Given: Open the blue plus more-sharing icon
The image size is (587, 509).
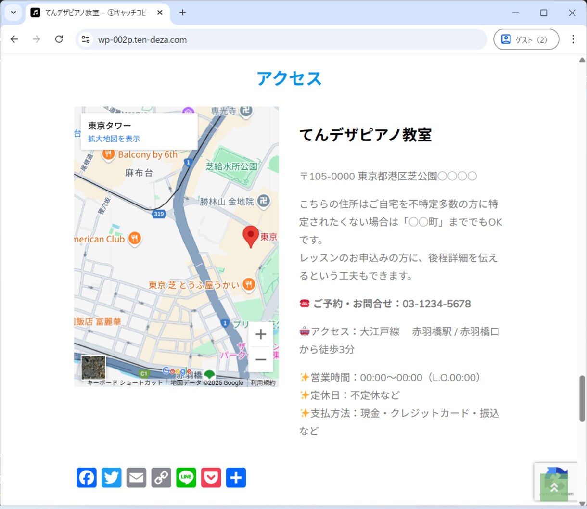Looking at the screenshot, I should (x=236, y=478).
